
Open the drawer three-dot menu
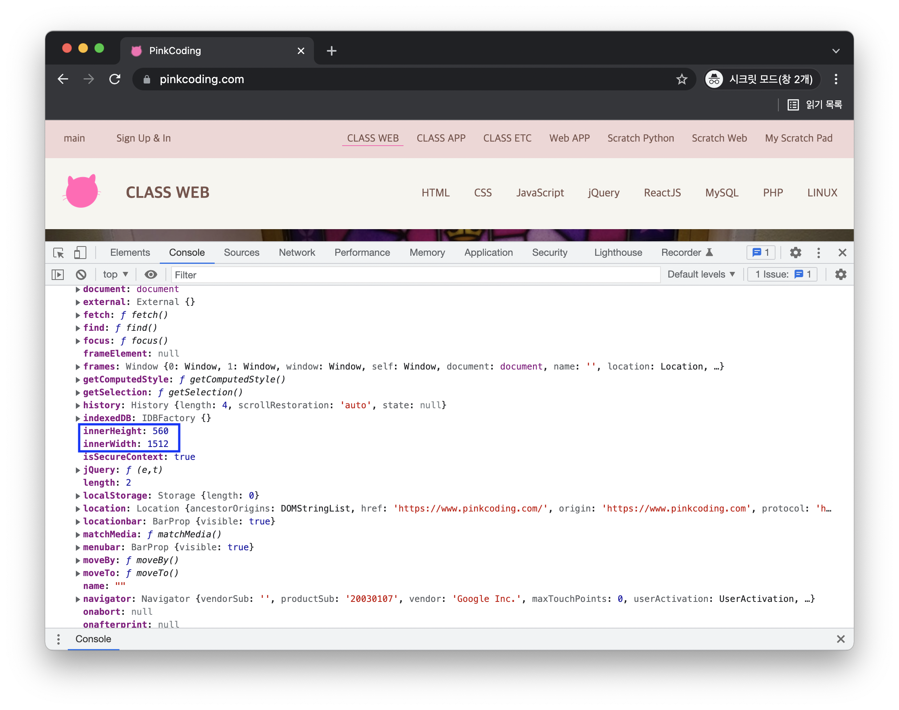(x=59, y=639)
